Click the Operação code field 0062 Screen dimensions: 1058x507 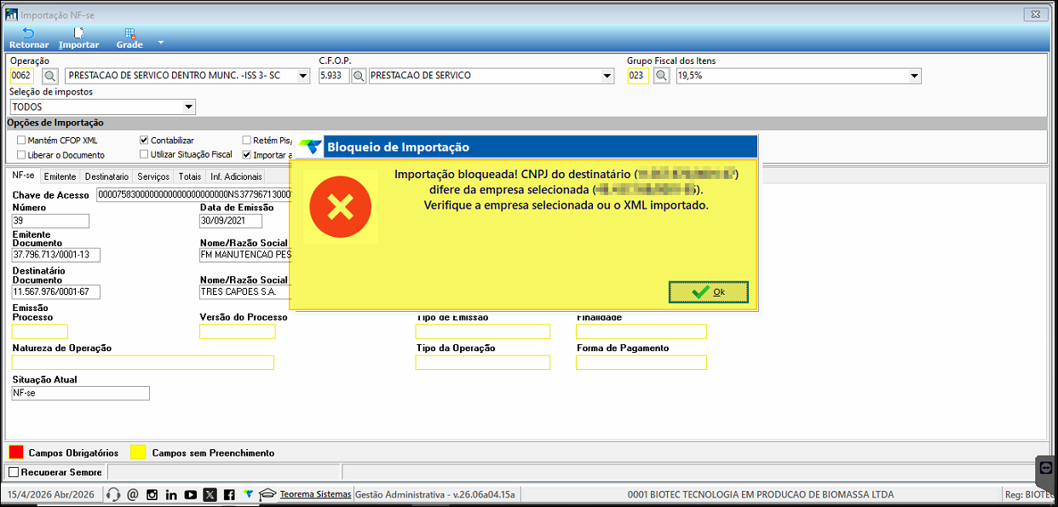click(x=21, y=76)
